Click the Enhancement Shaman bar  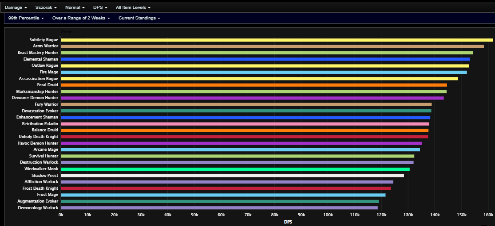[x=246, y=117]
